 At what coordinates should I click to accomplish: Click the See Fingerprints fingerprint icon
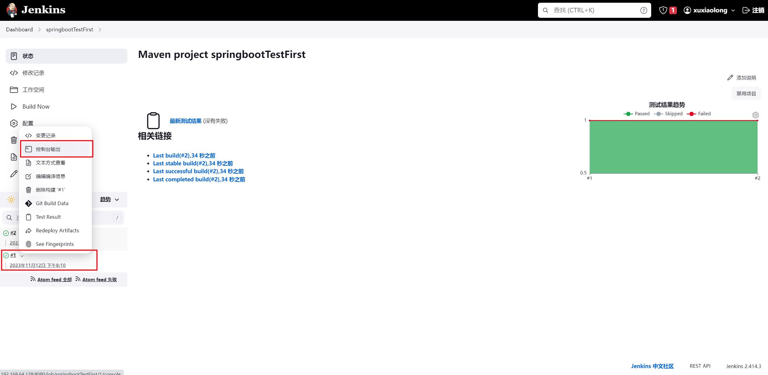[28, 244]
